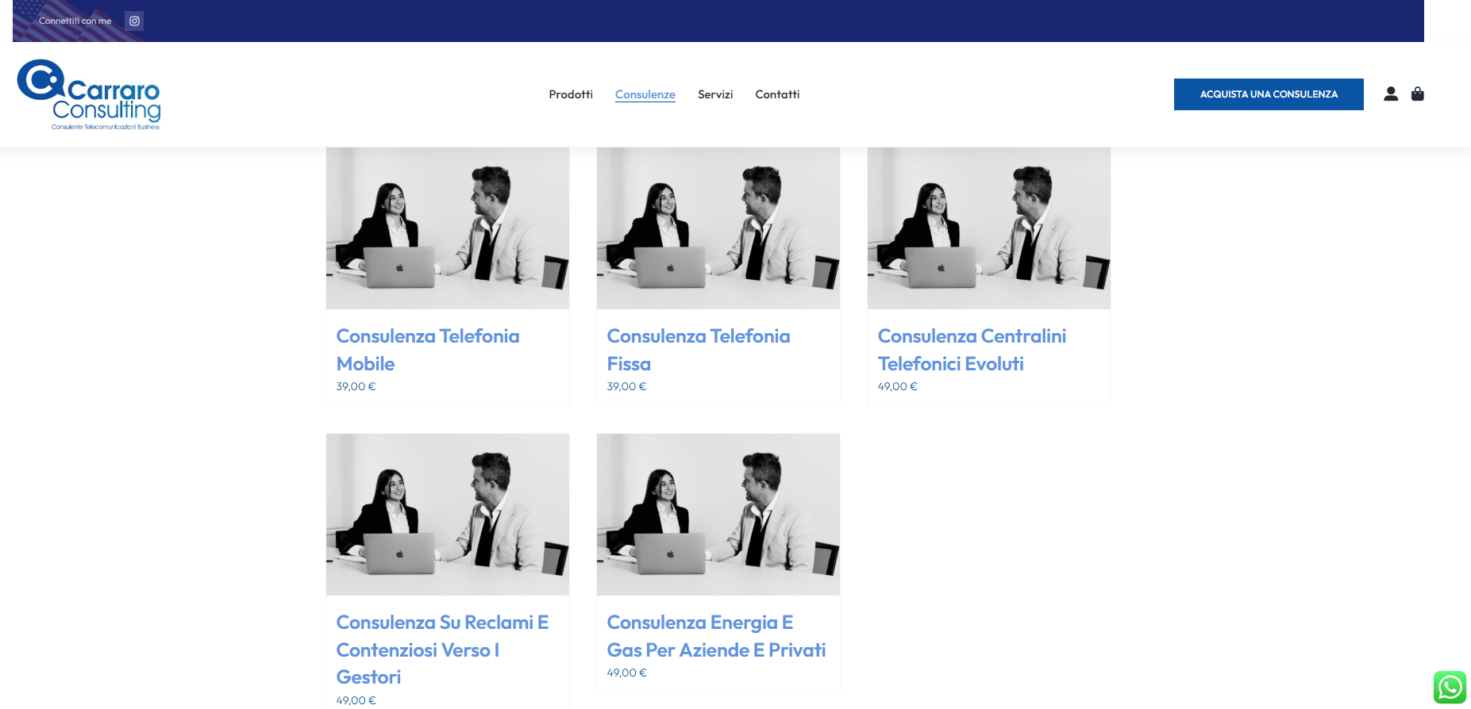Click Acquista Una Consulenza button
The image size is (1471, 709).
click(1269, 94)
